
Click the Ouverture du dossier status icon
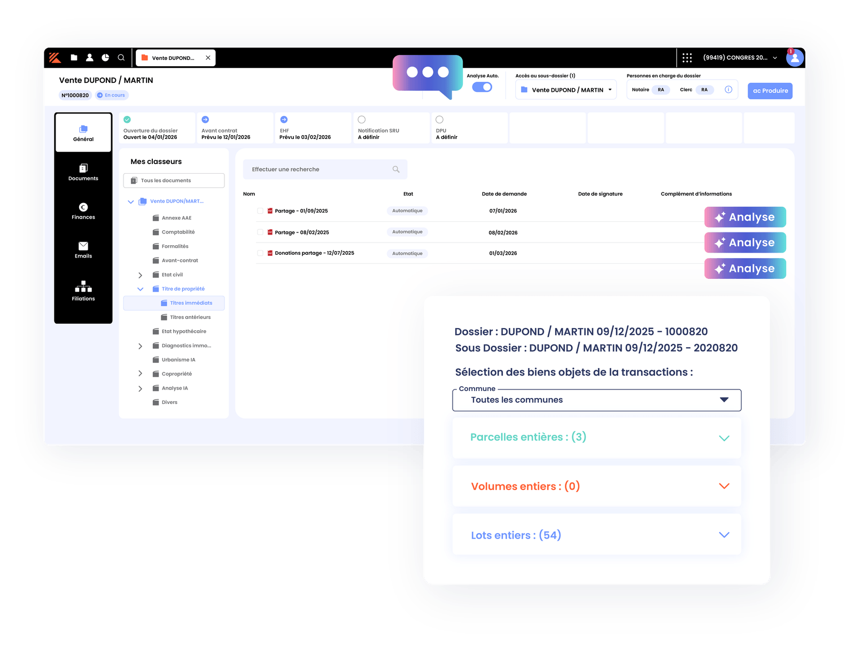pos(127,120)
